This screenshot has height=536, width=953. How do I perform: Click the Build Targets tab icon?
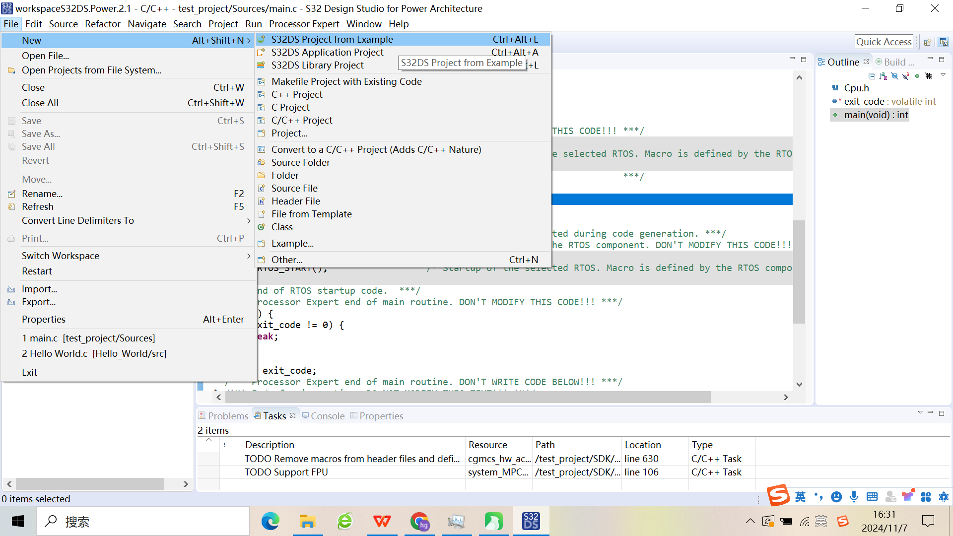(x=879, y=62)
